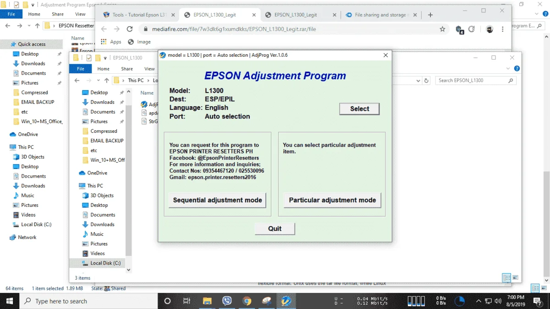The width and height of the screenshot is (550, 309).
Task: Bookmark this page with star icon
Action: pyautogui.click(x=442, y=29)
